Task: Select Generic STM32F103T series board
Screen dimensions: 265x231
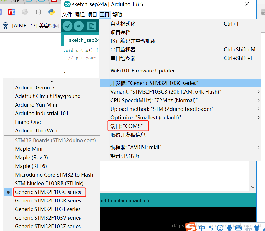Action: (52, 209)
